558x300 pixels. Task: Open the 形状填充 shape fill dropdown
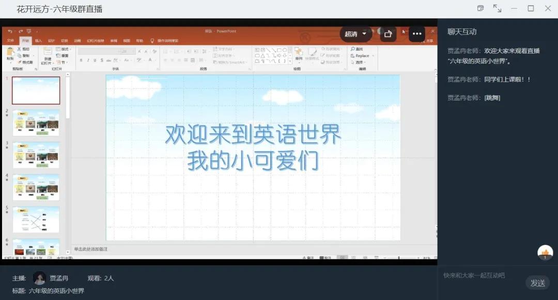pos(331,49)
